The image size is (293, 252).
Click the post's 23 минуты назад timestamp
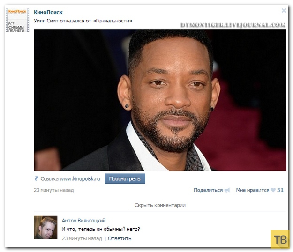(x=54, y=190)
